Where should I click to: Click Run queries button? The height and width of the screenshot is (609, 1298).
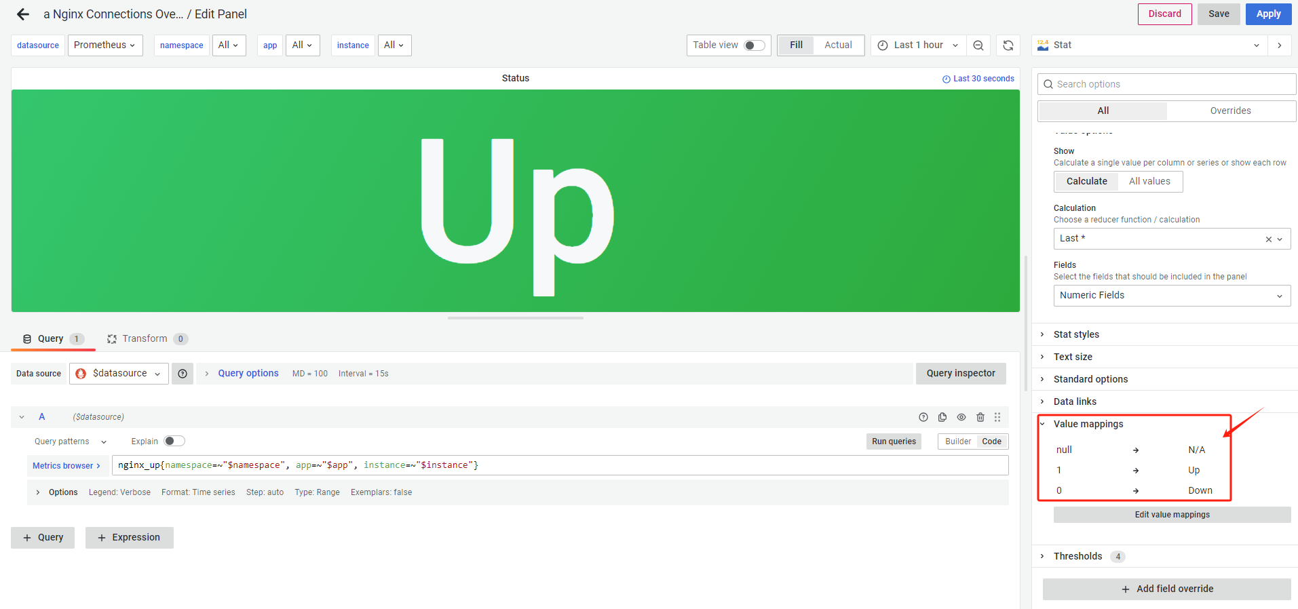(894, 441)
